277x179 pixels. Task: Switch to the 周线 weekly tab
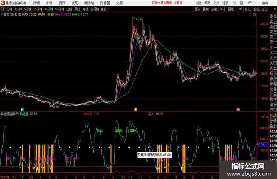[x=77, y=9]
